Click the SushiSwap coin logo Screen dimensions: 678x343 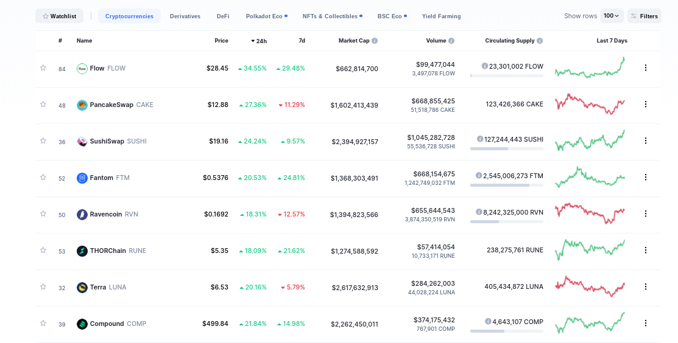[x=82, y=142]
